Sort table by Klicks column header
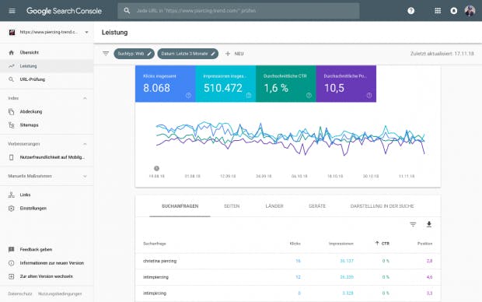This screenshot has width=482, height=302. pyautogui.click(x=295, y=243)
